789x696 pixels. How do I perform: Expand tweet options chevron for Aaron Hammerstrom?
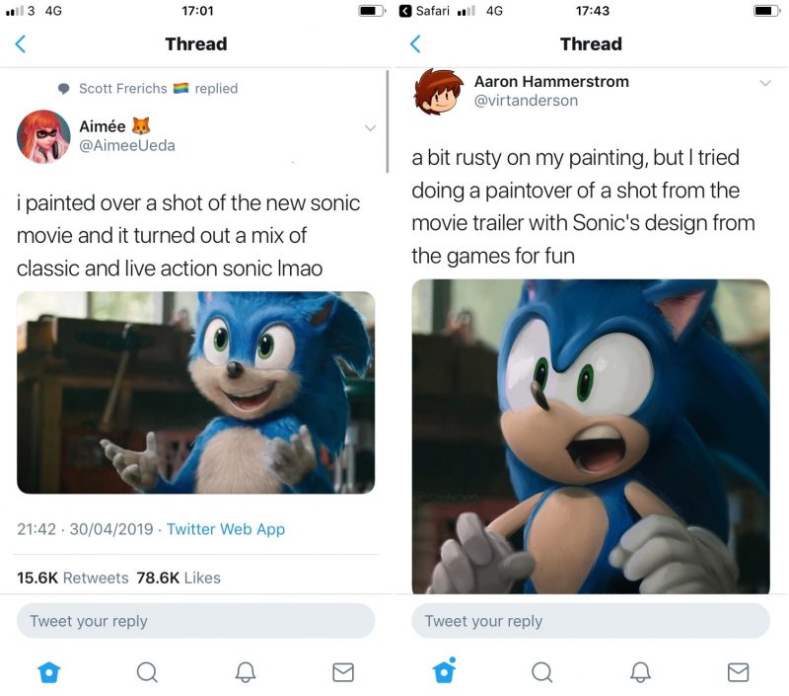coord(765,83)
